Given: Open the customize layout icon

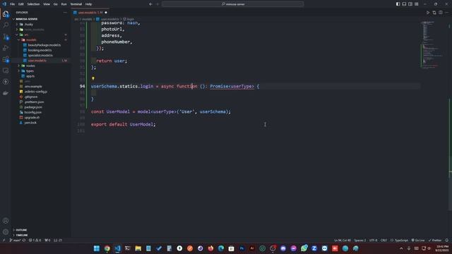Looking at the screenshot, I should [417, 4].
